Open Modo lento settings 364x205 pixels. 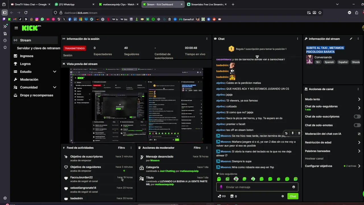coord(332,99)
